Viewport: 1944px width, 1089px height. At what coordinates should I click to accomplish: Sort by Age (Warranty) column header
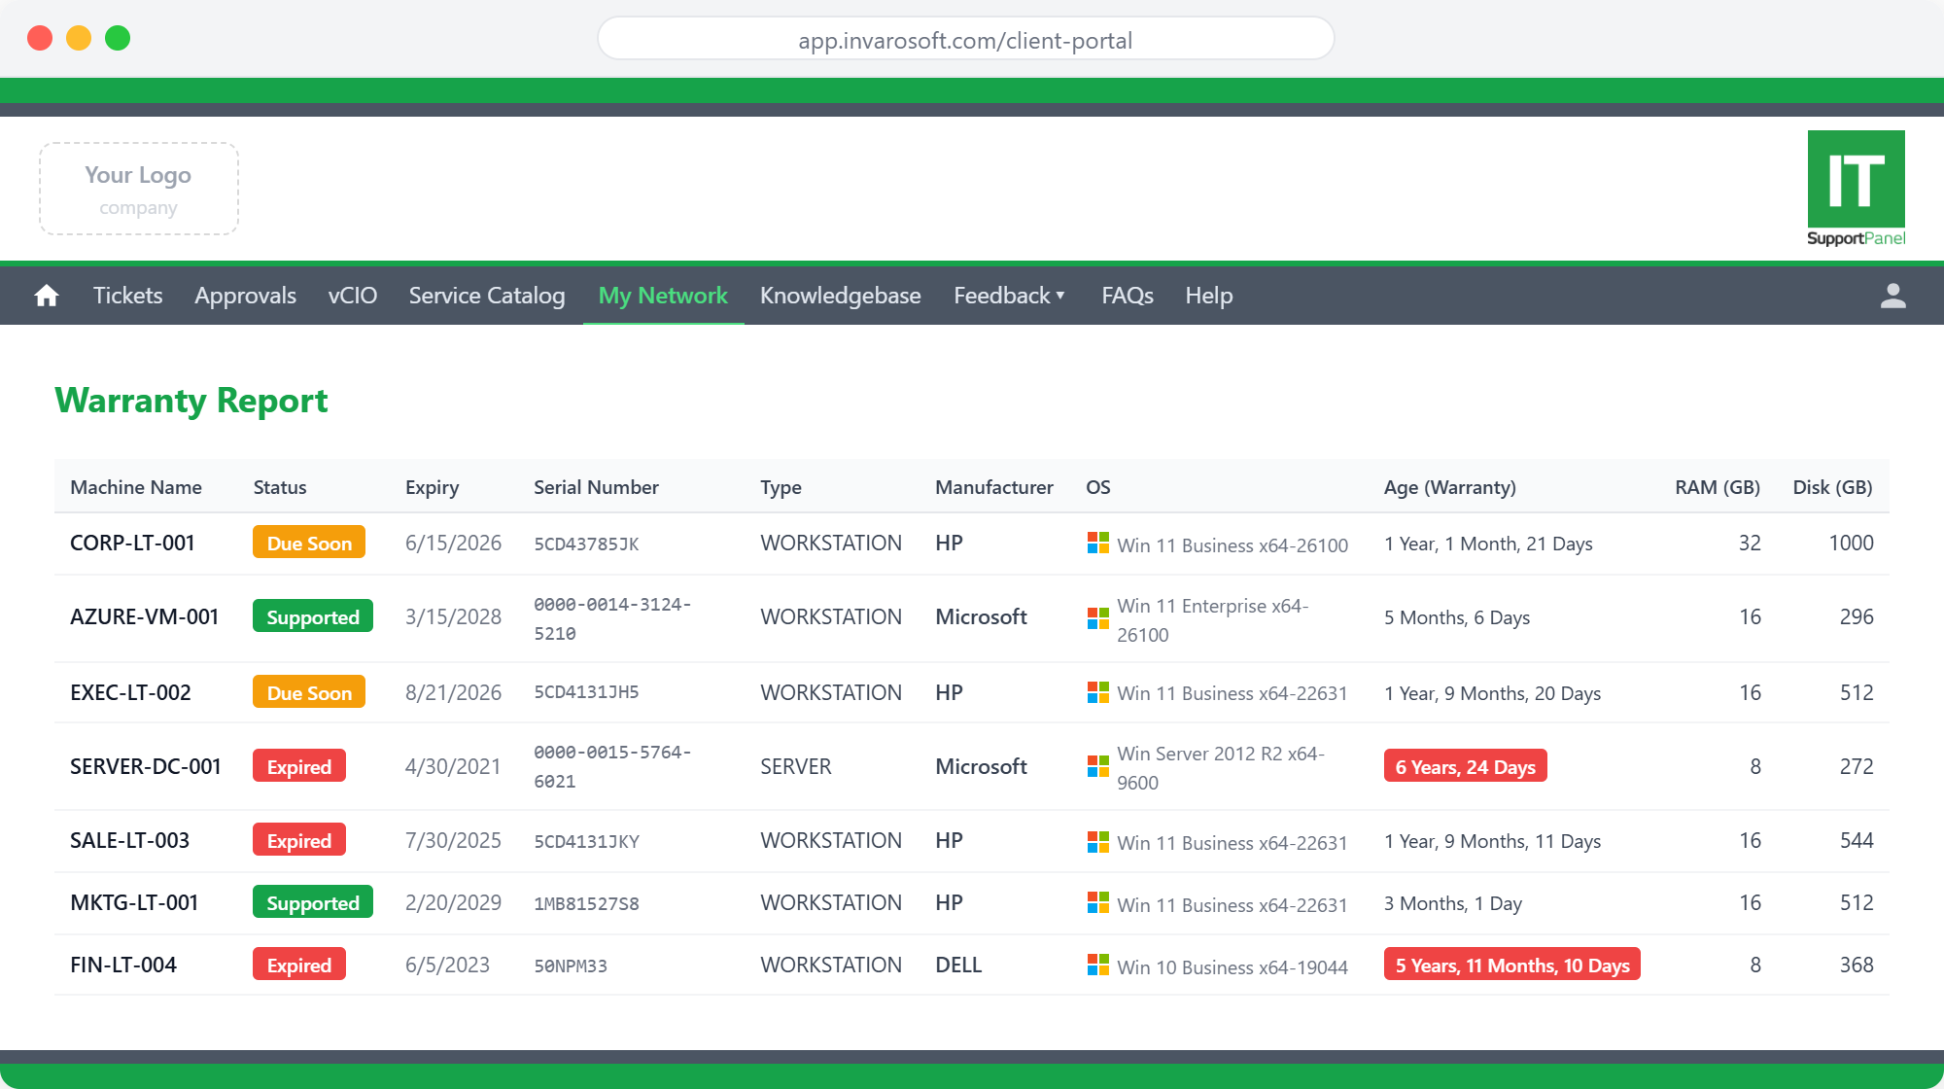pos(1449,487)
